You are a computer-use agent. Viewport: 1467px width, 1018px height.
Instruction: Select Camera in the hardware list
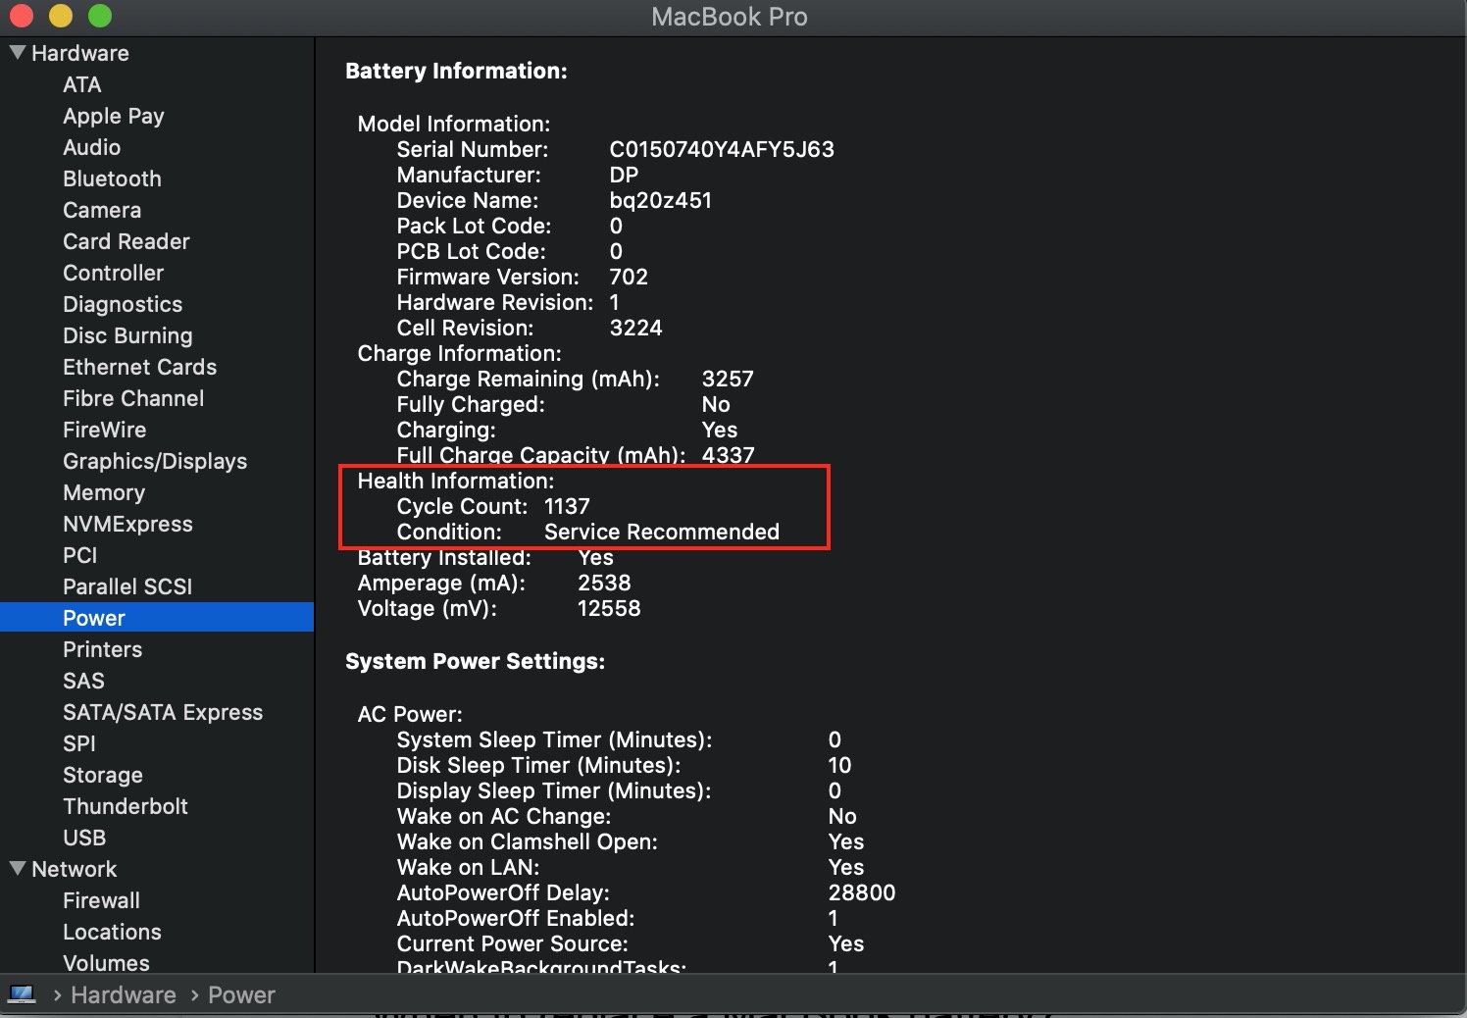tap(102, 210)
